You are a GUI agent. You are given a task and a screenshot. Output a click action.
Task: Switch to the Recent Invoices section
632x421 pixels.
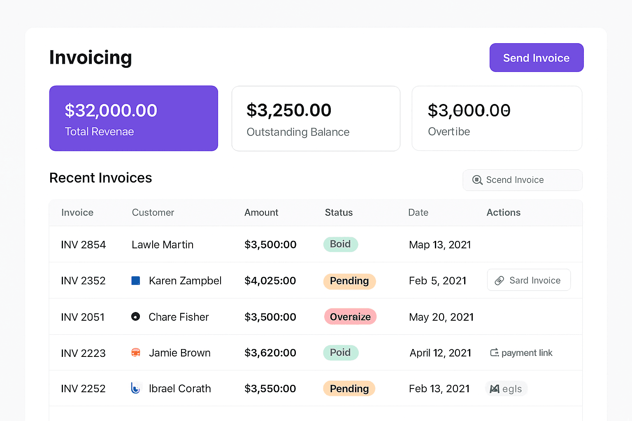point(100,178)
